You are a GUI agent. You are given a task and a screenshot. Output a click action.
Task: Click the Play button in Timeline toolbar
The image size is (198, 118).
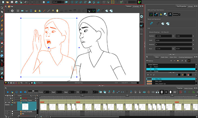pos(8,92)
